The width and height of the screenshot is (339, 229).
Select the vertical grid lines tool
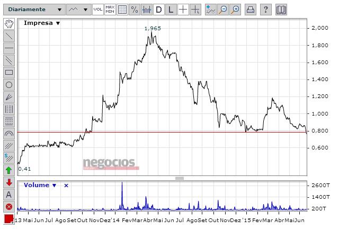click(x=9, y=109)
